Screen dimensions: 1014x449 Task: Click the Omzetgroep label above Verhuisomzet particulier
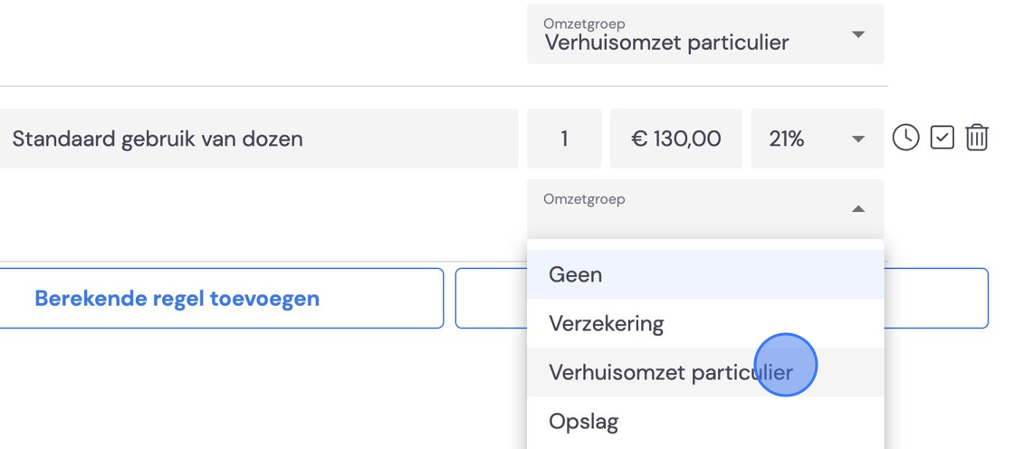(584, 24)
